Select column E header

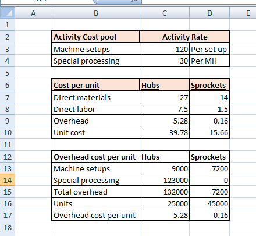243,13
